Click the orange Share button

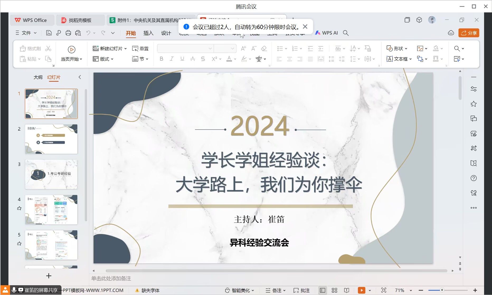point(469,33)
